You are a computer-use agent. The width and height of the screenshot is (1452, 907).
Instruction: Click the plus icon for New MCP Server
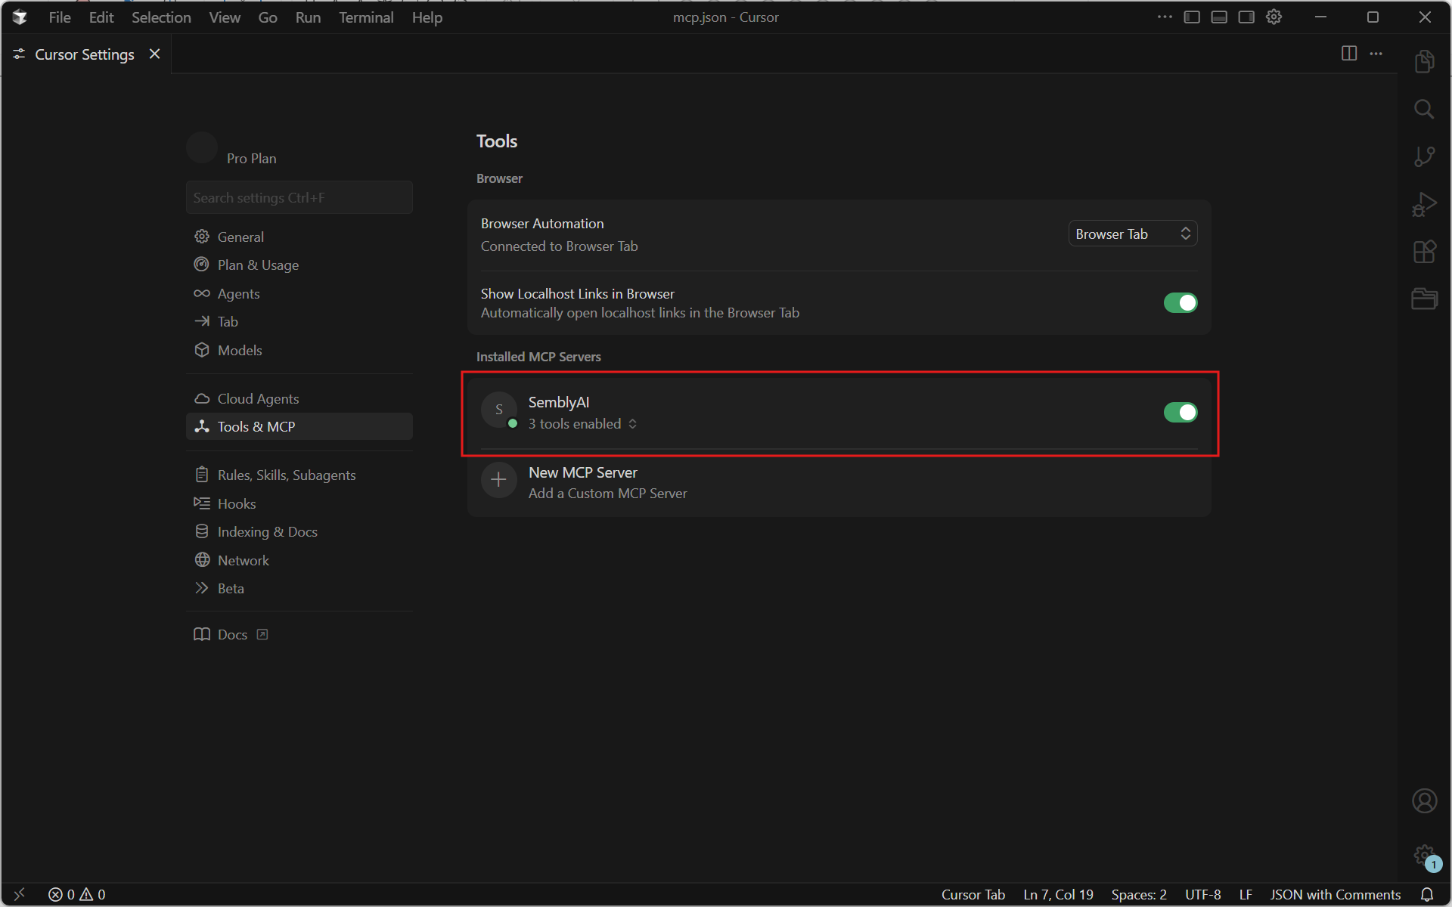498,480
